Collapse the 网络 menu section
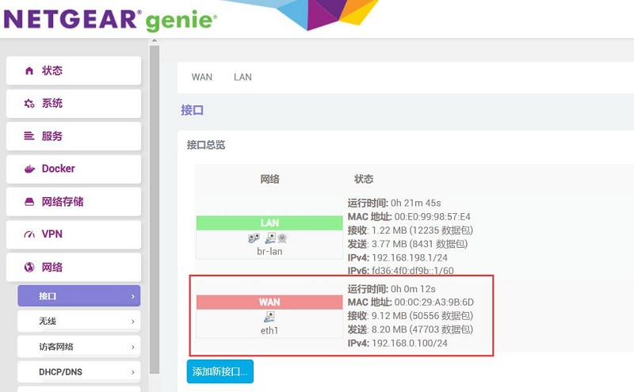This screenshot has width=634, height=392. click(74, 267)
